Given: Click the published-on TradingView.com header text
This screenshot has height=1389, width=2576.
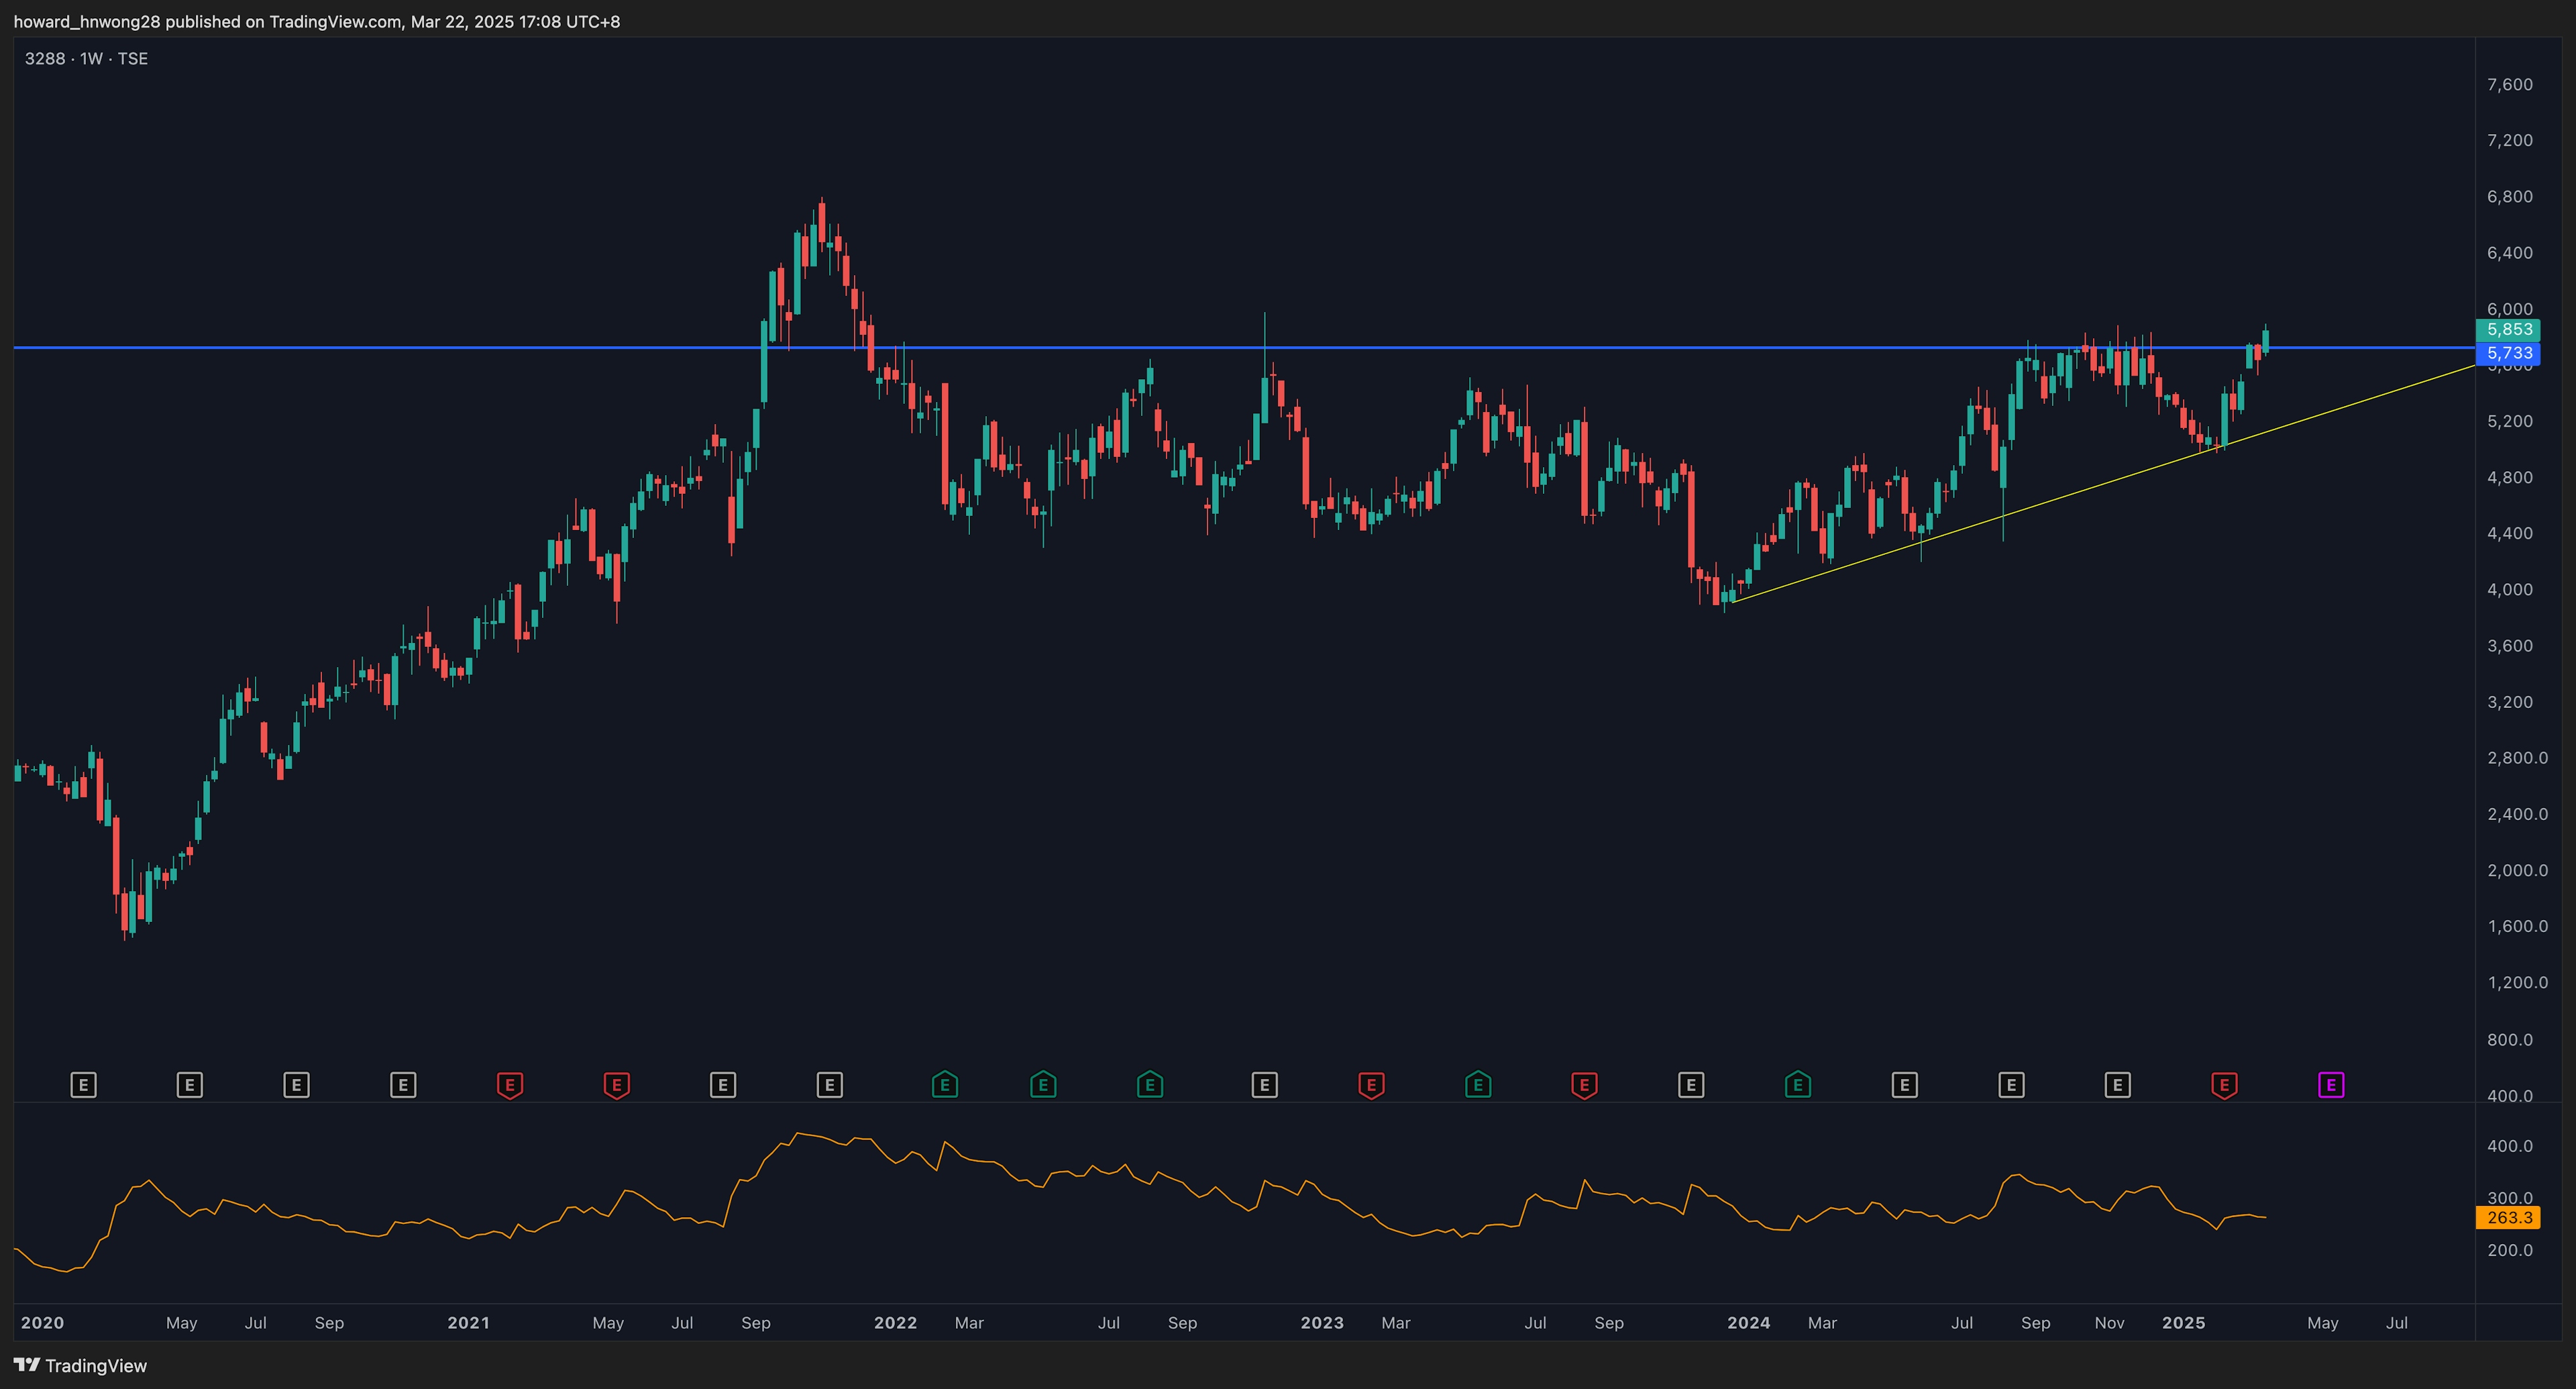Looking at the screenshot, I should pyautogui.click(x=316, y=21).
